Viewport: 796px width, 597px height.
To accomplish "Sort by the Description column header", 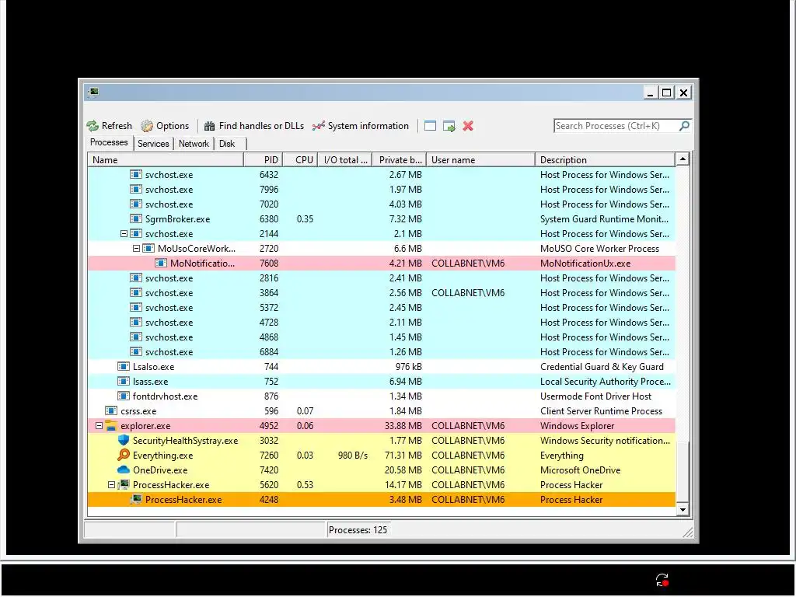I will coord(605,160).
